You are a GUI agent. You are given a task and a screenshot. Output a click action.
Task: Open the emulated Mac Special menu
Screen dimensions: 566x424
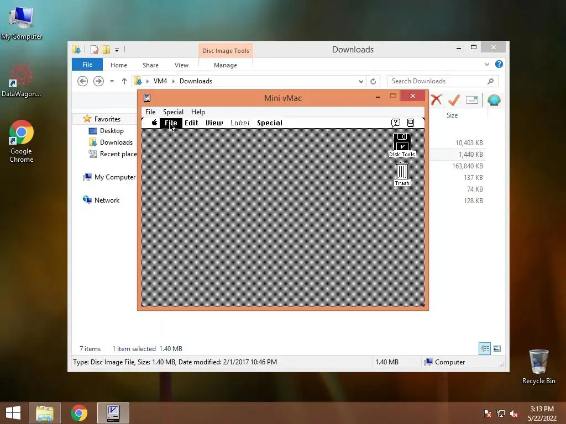(270, 123)
